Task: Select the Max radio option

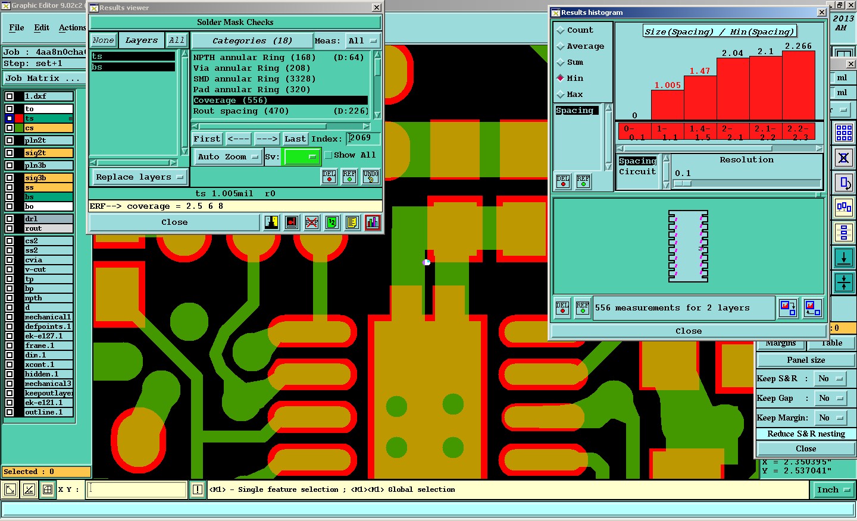Action: (x=560, y=94)
